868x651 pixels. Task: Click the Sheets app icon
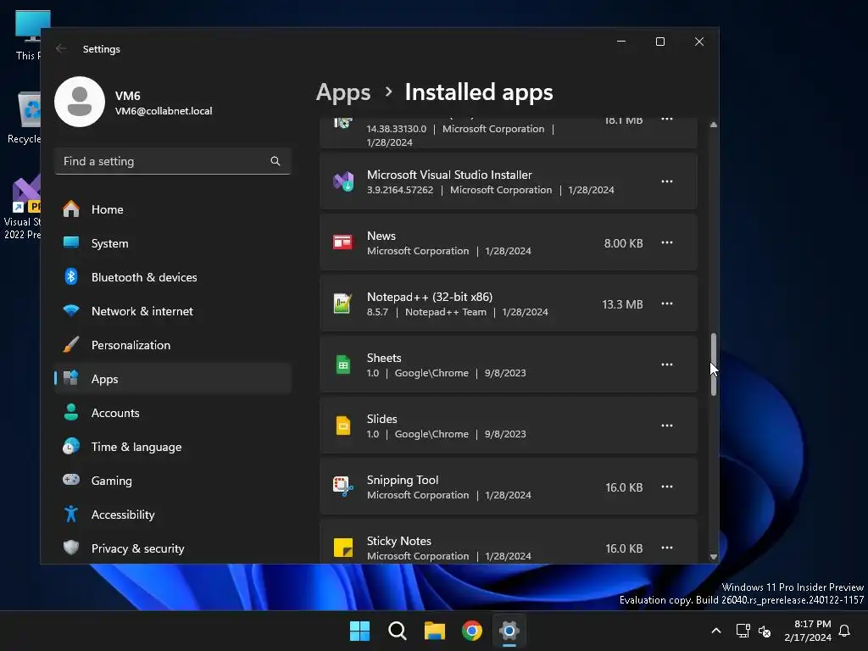coord(343,364)
